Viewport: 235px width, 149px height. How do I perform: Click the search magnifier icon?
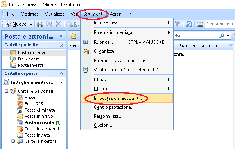tap(222, 35)
